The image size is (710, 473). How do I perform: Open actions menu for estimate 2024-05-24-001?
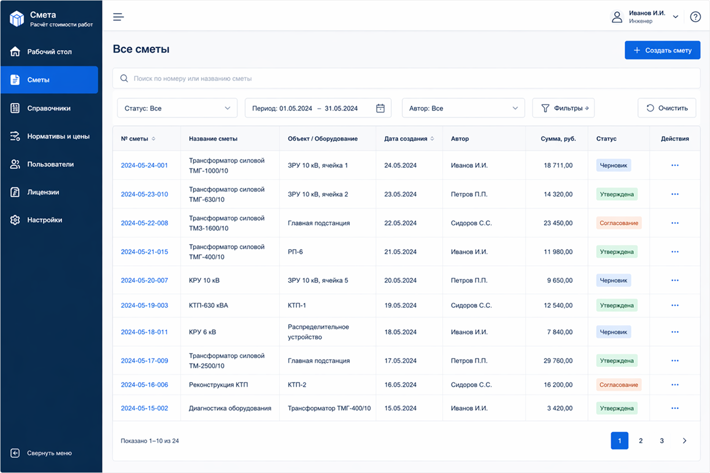pyautogui.click(x=674, y=166)
